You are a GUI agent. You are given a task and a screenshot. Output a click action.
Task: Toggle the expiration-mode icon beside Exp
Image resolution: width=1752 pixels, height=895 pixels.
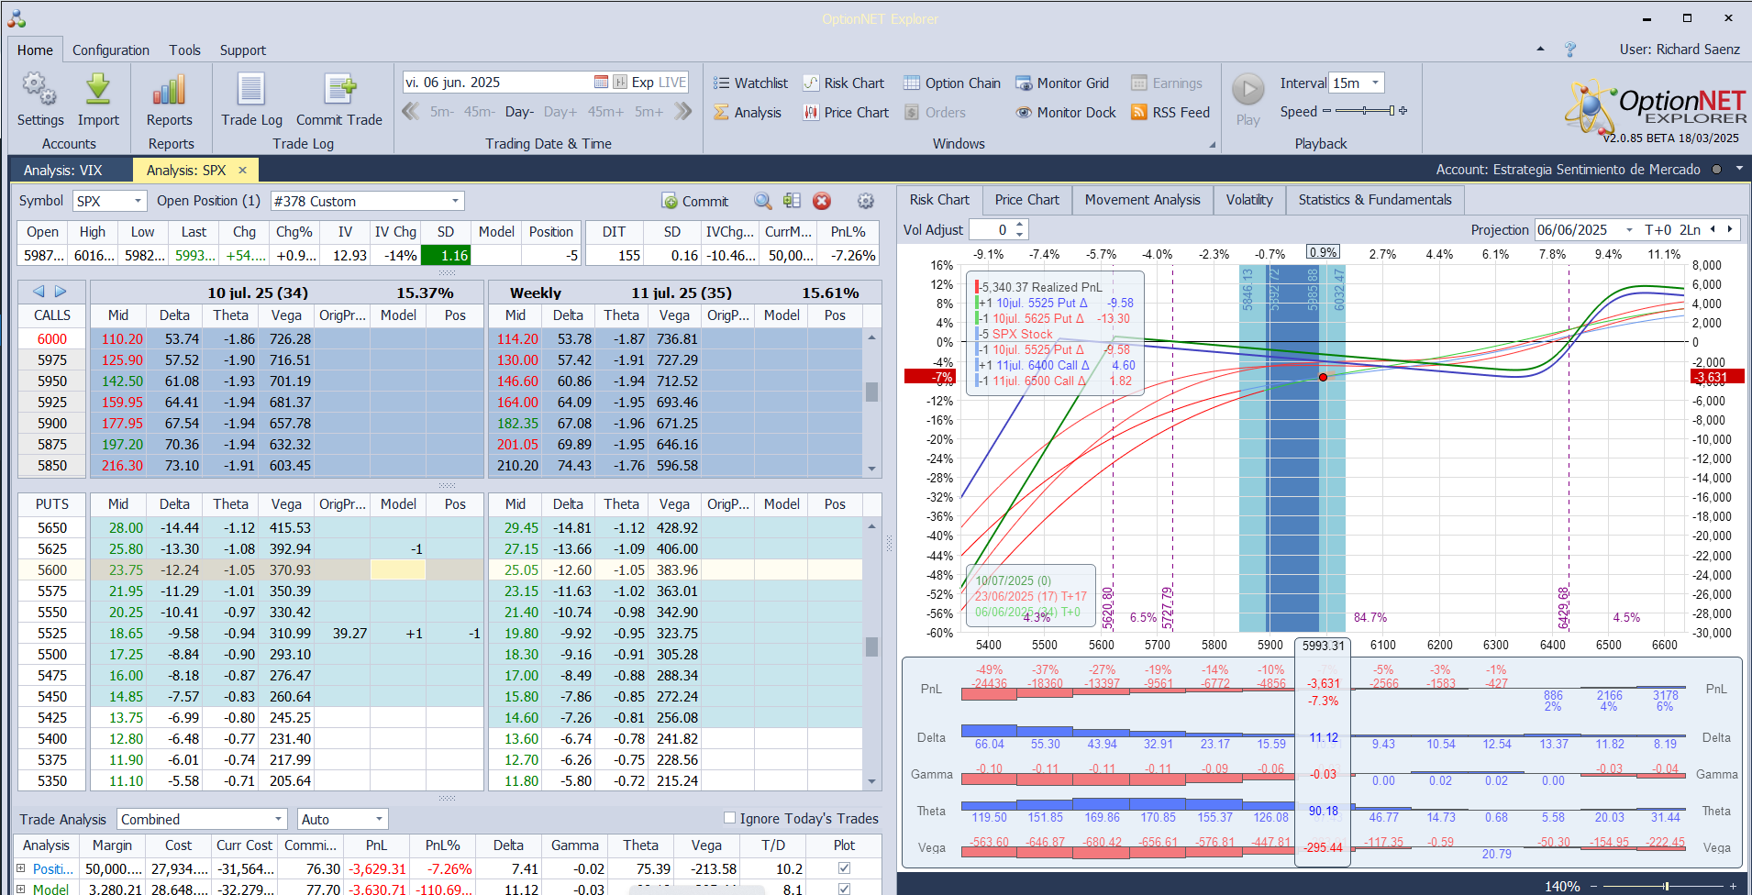pos(620,82)
